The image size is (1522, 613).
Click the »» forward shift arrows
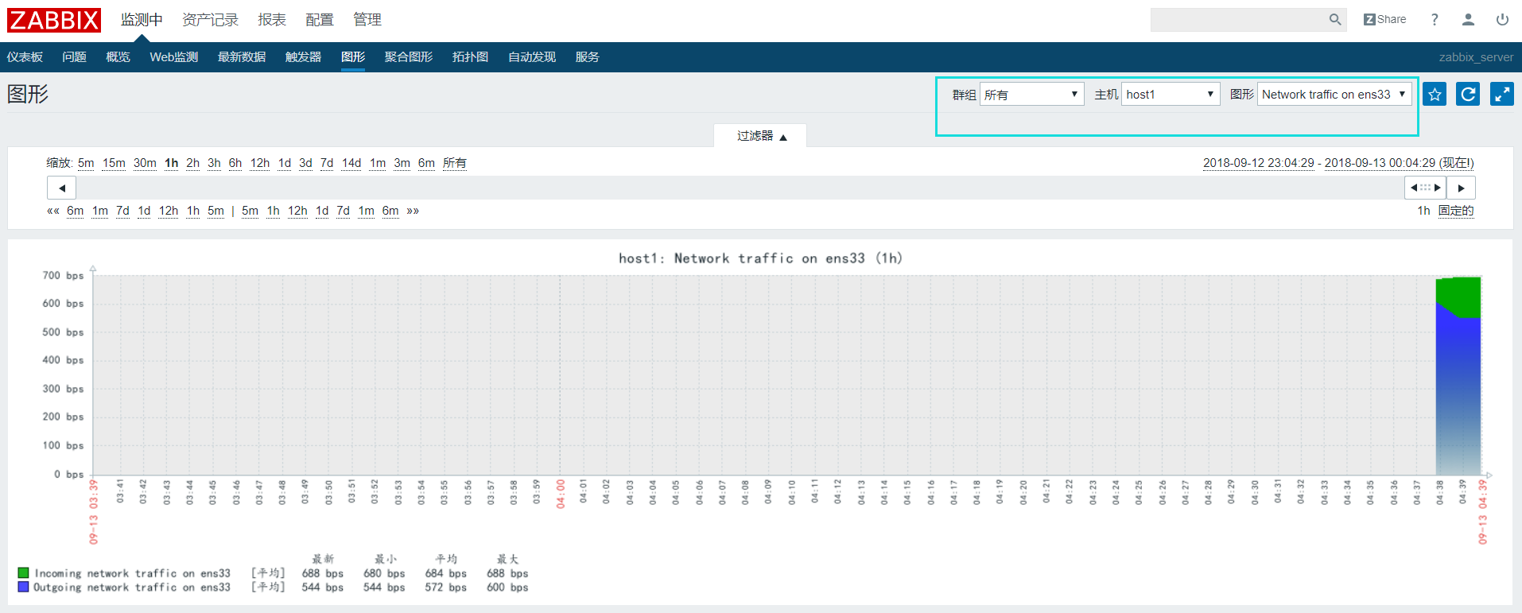[x=413, y=211]
